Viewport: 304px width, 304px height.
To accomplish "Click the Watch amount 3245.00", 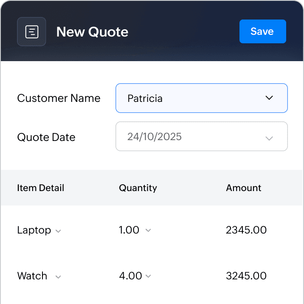I will pyautogui.click(x=246, y=276).
